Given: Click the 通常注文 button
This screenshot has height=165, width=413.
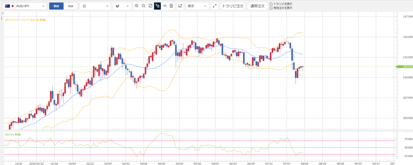Looking at the screenshot, I should (257, 6).
